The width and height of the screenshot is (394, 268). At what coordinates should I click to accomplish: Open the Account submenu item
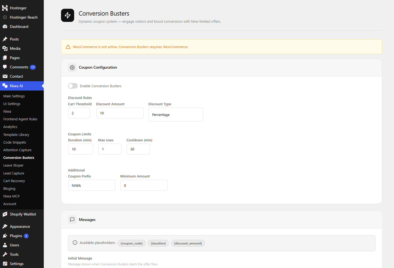pos(10,204)
